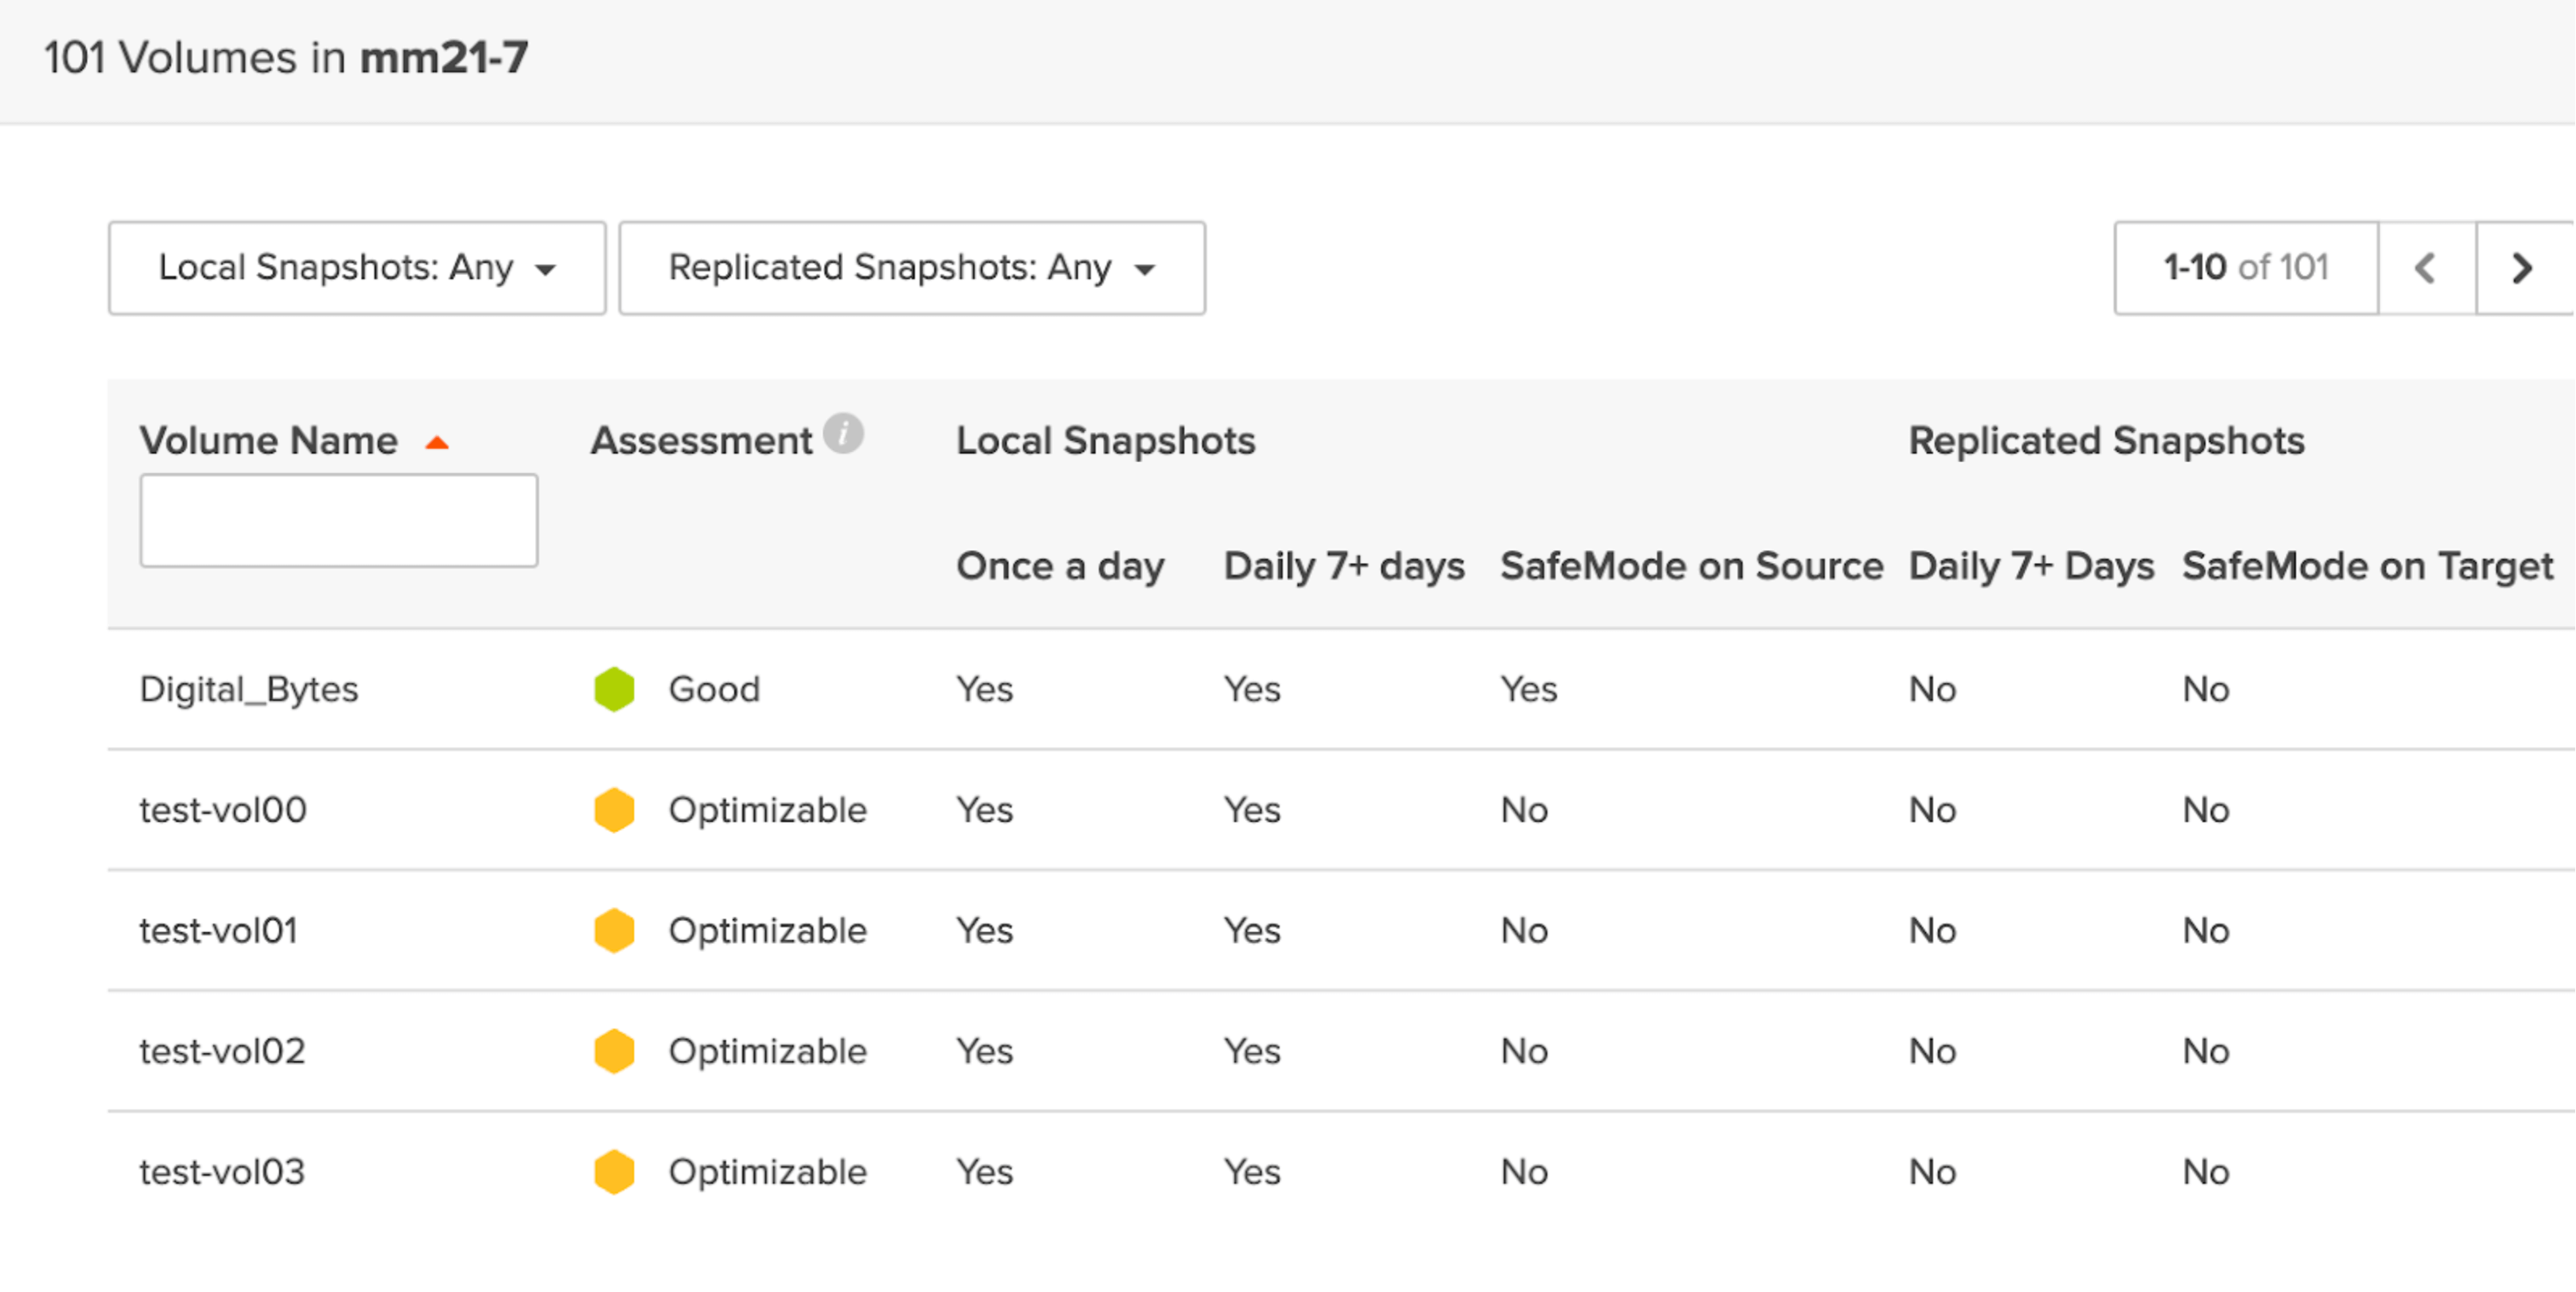Click the Daily 7+ days local column header
The image size is (2576, 1292).
pyautogui.click(x=1344, y=567)
